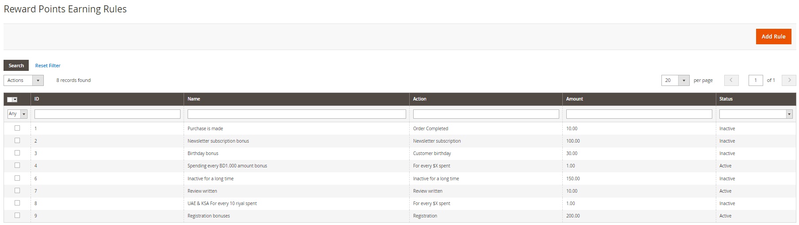Check the Spending every BD1.000 row checkbox
The height and width of the screenshot is (225, 799).
coord(17,165)
